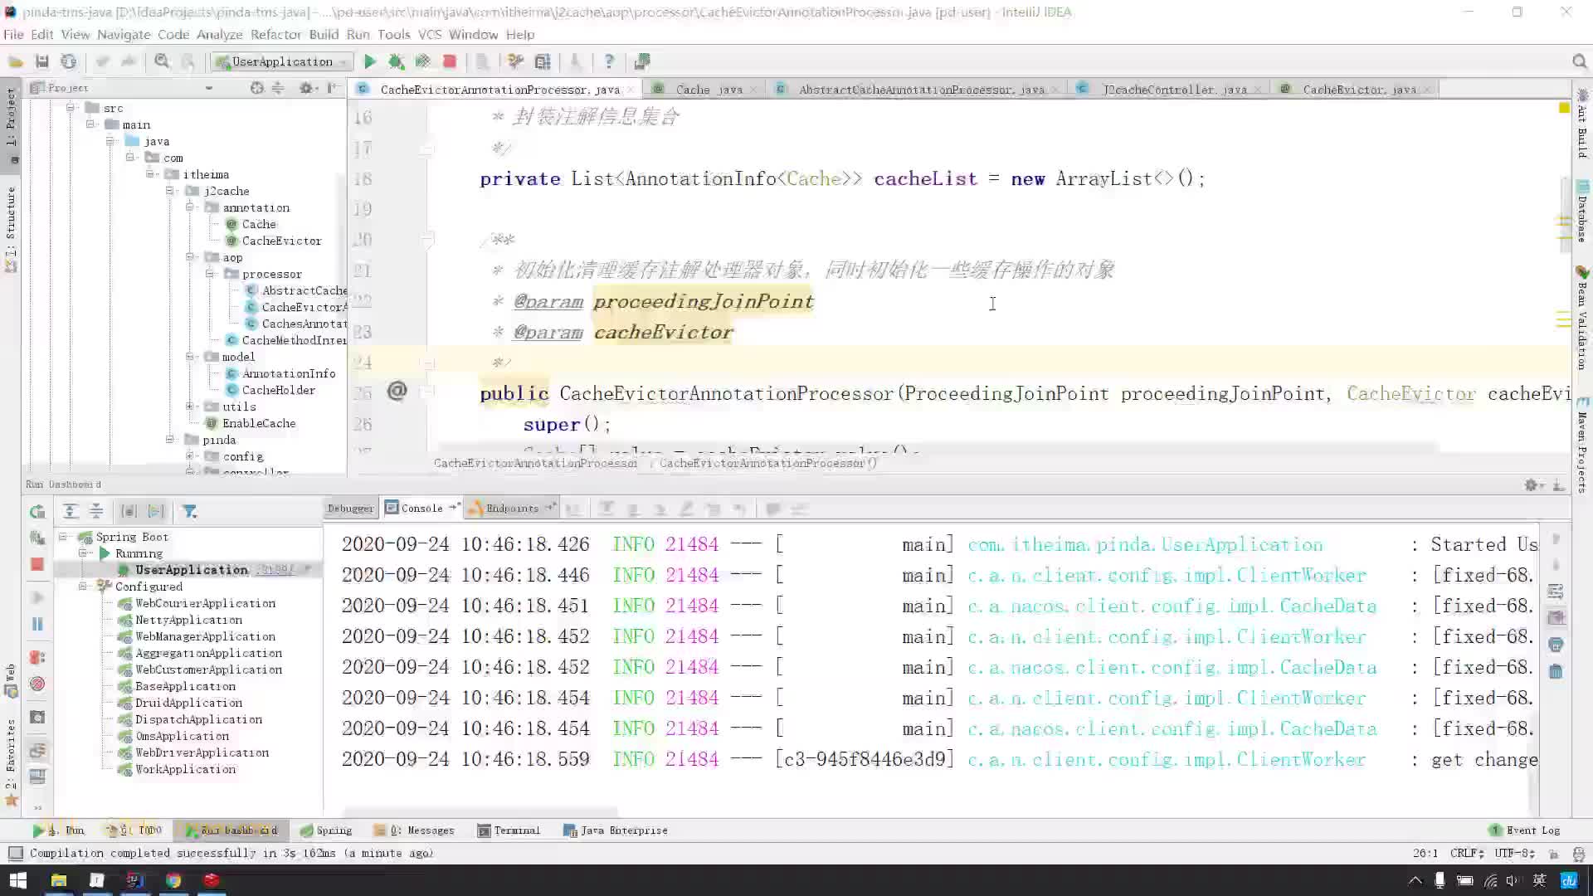
Task: Click the Search Everywhere magnifier icon
Action: click(1580, 61)
